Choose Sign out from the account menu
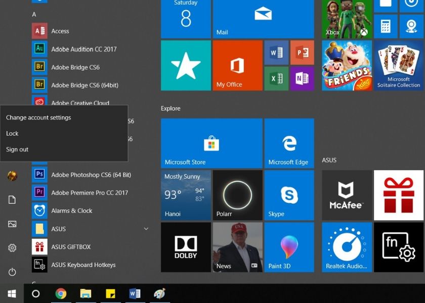425x303 pixels. (x=17, y=149)
